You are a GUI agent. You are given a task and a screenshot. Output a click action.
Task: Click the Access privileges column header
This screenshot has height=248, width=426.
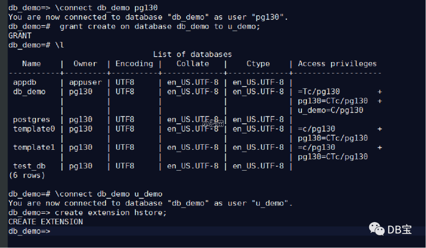coord(337,64)
